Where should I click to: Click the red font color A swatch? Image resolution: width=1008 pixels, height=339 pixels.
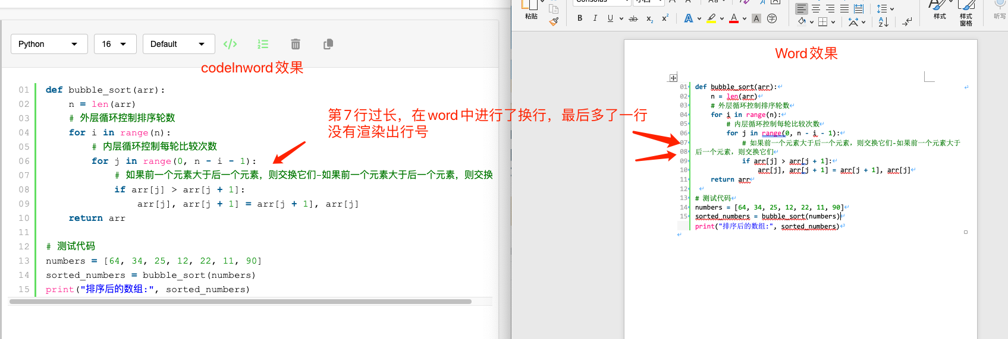[734, 18]
